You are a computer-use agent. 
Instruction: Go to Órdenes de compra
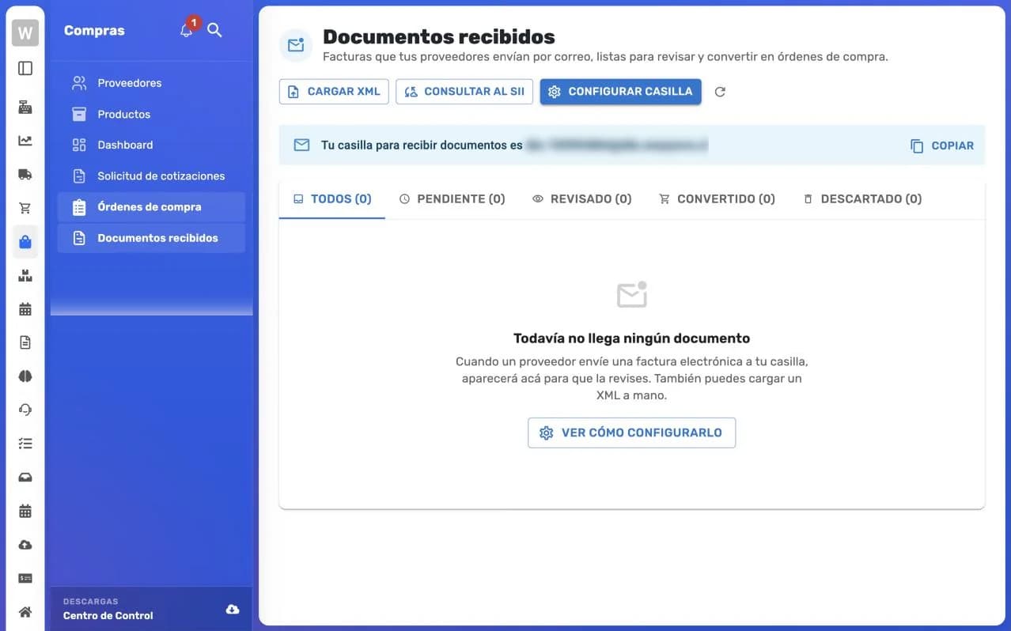coord(151,207)
